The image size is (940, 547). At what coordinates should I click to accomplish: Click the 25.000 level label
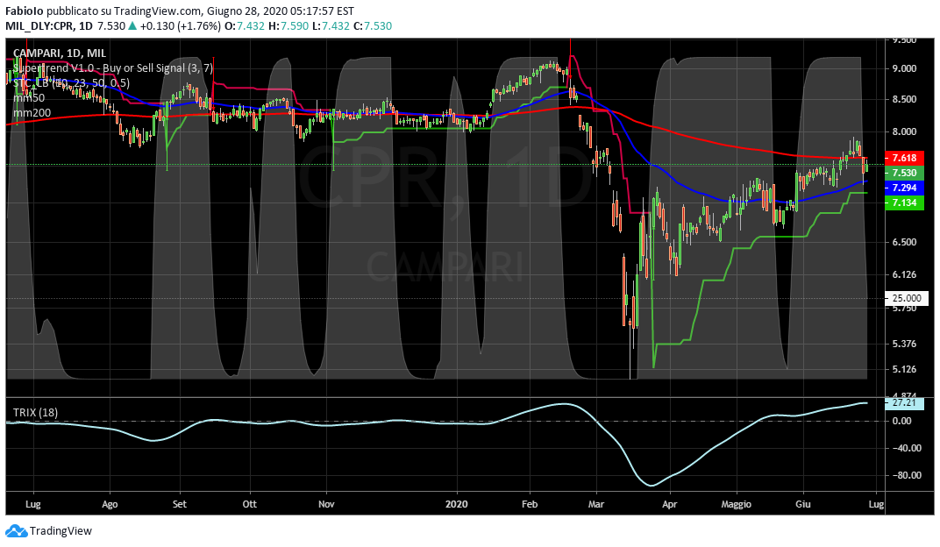click(x=905, y=298)
